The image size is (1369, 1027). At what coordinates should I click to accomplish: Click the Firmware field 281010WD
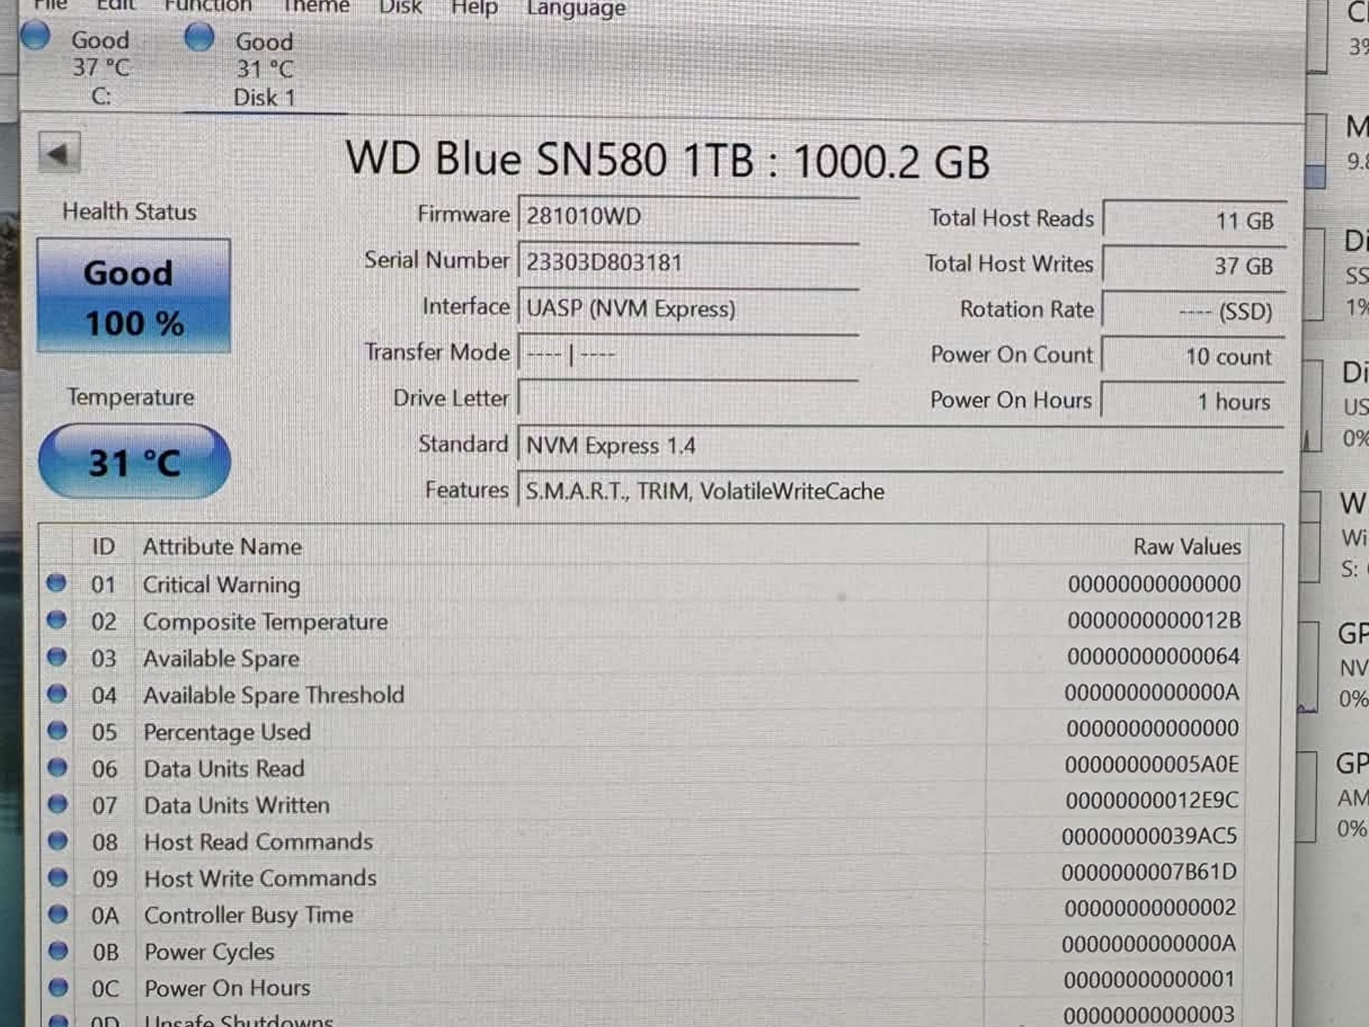pyautogui.click(x=689, y=216)
